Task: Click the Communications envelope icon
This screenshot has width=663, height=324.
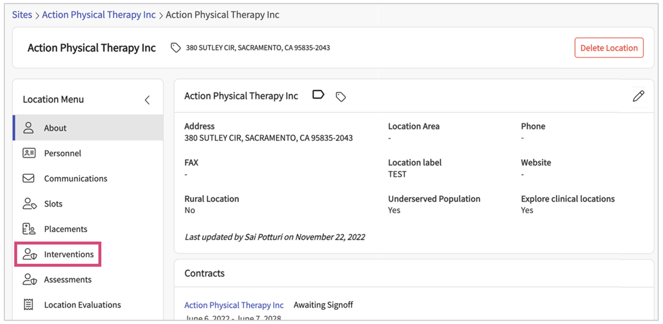Action: pyautogui.click(x=29, y=178)
